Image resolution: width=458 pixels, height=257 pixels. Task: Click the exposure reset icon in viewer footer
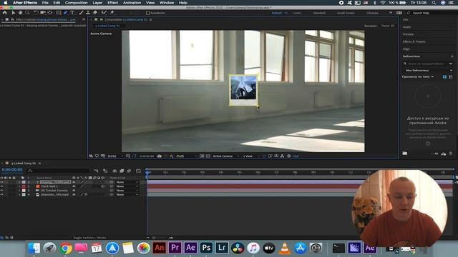(x=289, y=156)
